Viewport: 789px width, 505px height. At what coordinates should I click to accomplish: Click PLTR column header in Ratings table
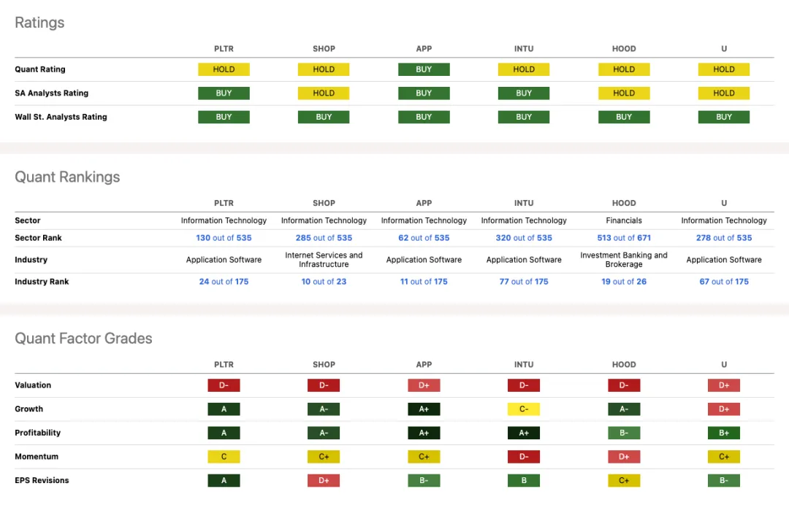[224, 49]
